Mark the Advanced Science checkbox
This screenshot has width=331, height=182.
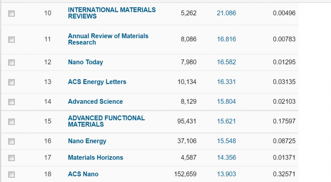pos(11,102)
